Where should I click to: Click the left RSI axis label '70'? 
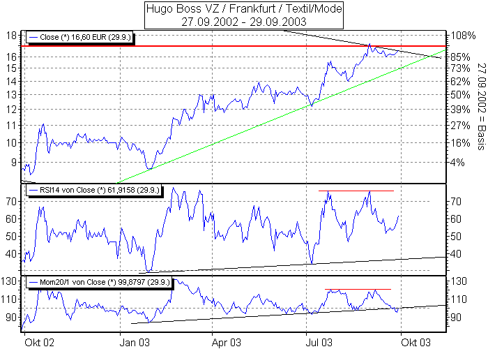coord(12,202)
